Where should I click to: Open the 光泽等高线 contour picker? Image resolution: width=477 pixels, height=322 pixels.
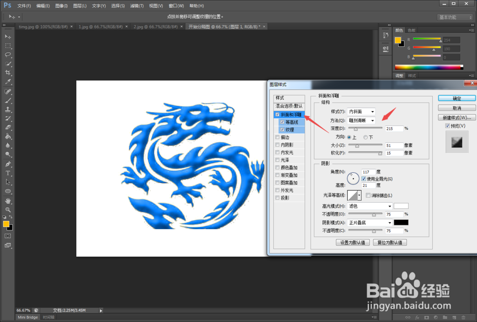(354, 195)
